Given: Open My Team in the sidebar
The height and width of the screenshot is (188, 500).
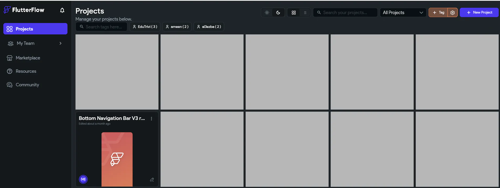Looking at the screenshot, I should pos(35,43).
